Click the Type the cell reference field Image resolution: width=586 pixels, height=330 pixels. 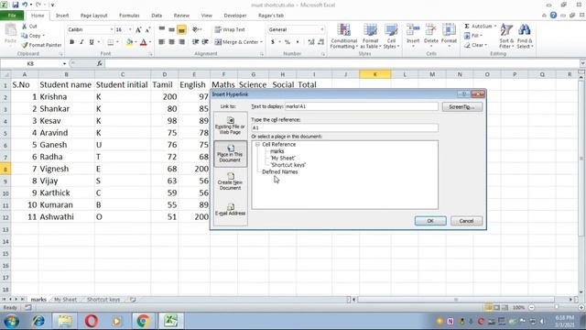(x=344, y=127)
